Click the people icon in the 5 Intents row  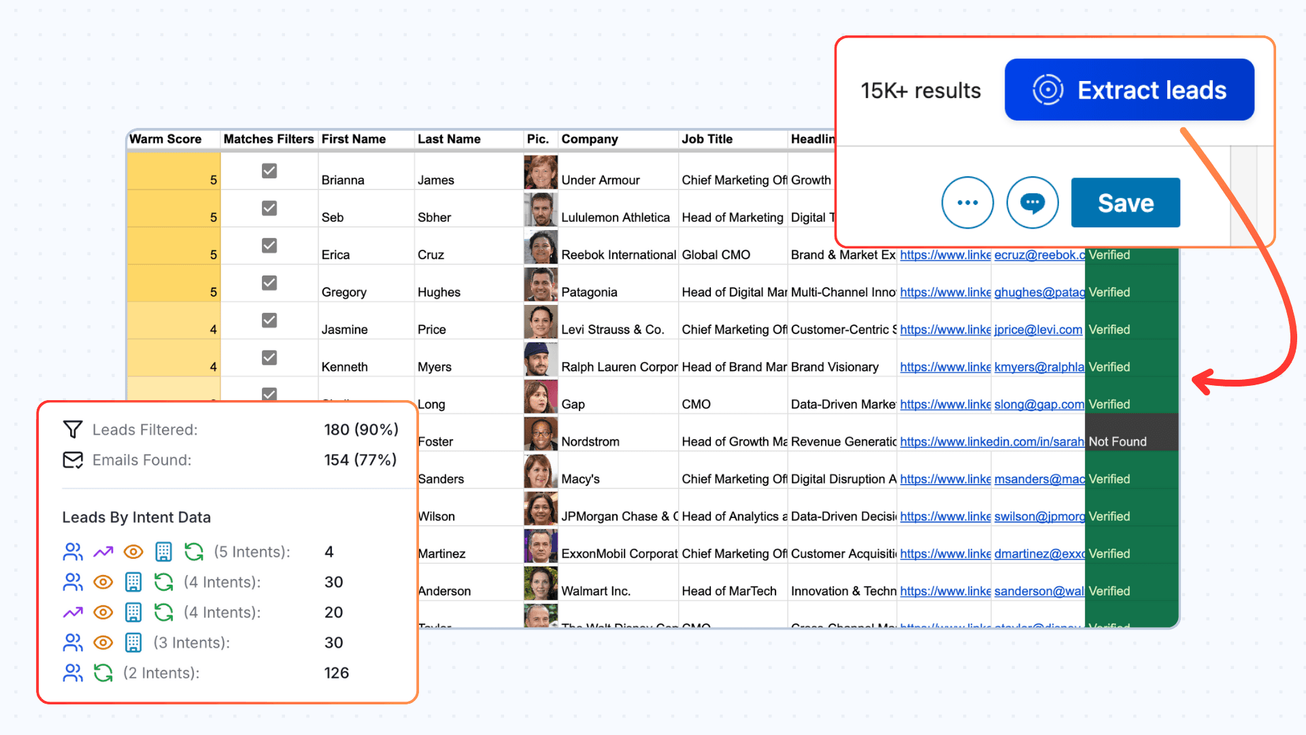click(73, 552)
